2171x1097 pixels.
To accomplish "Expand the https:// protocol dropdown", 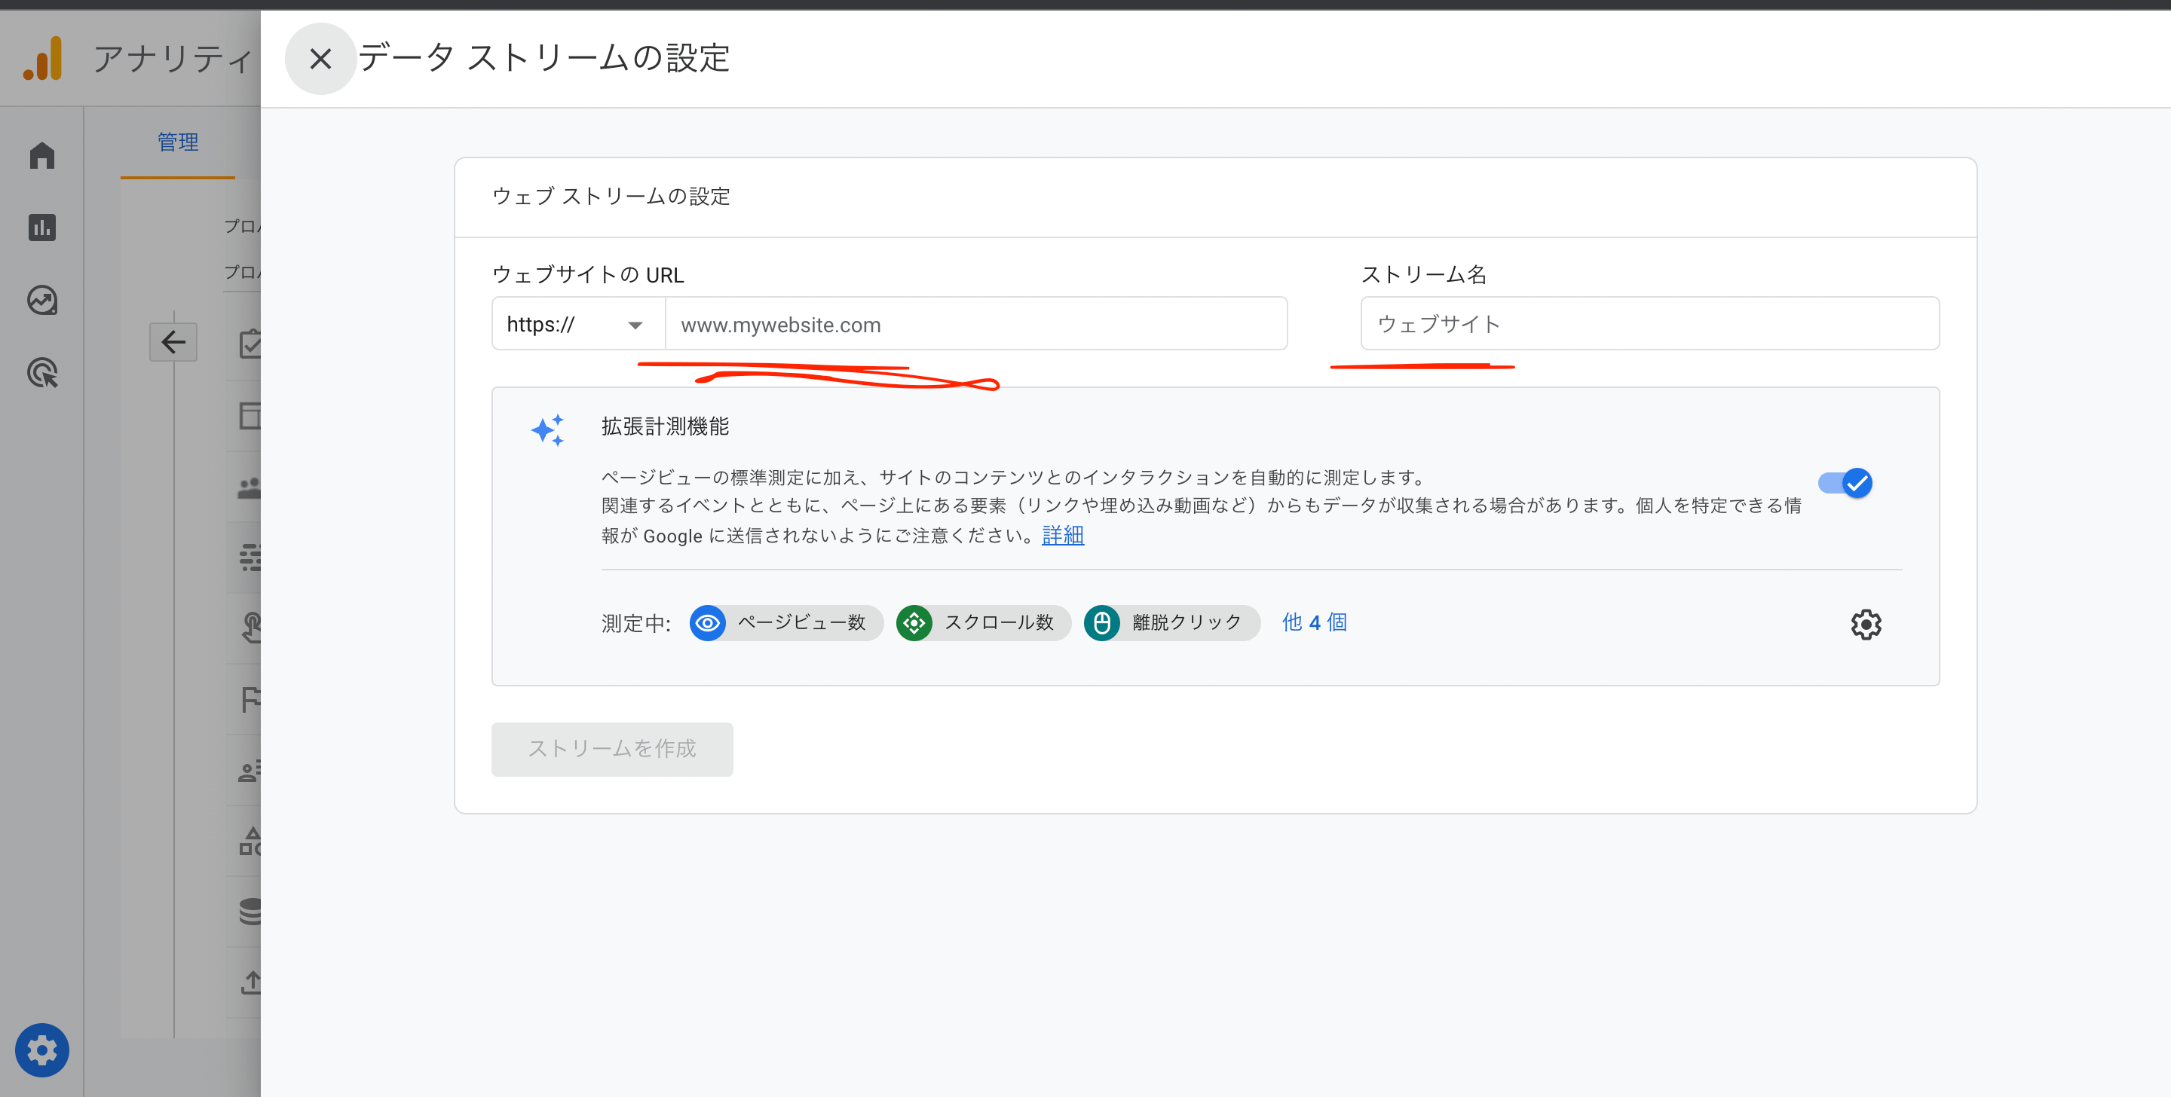I will click(577, 325).
